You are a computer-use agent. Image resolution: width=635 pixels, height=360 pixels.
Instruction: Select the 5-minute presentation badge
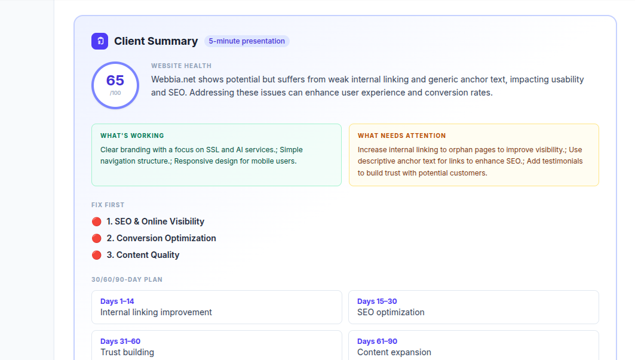click(x=247, y=41)
